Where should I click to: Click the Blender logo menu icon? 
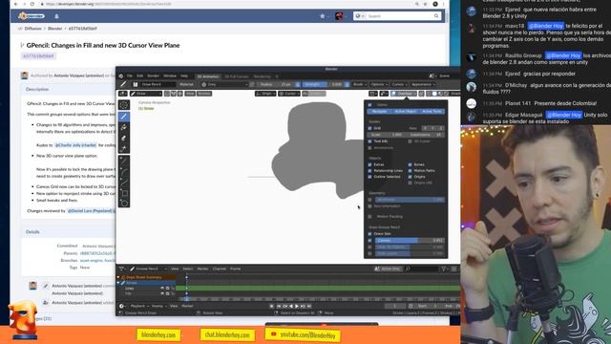(x=121, y=76)
